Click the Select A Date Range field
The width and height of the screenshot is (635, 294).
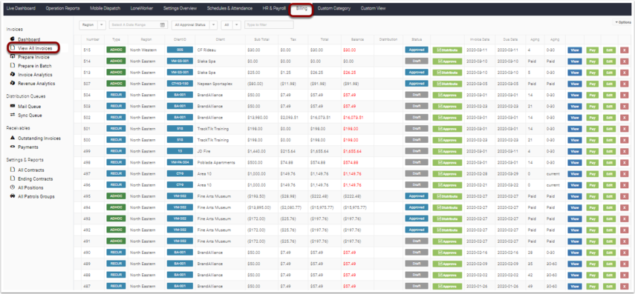click(x=138, y=24)
